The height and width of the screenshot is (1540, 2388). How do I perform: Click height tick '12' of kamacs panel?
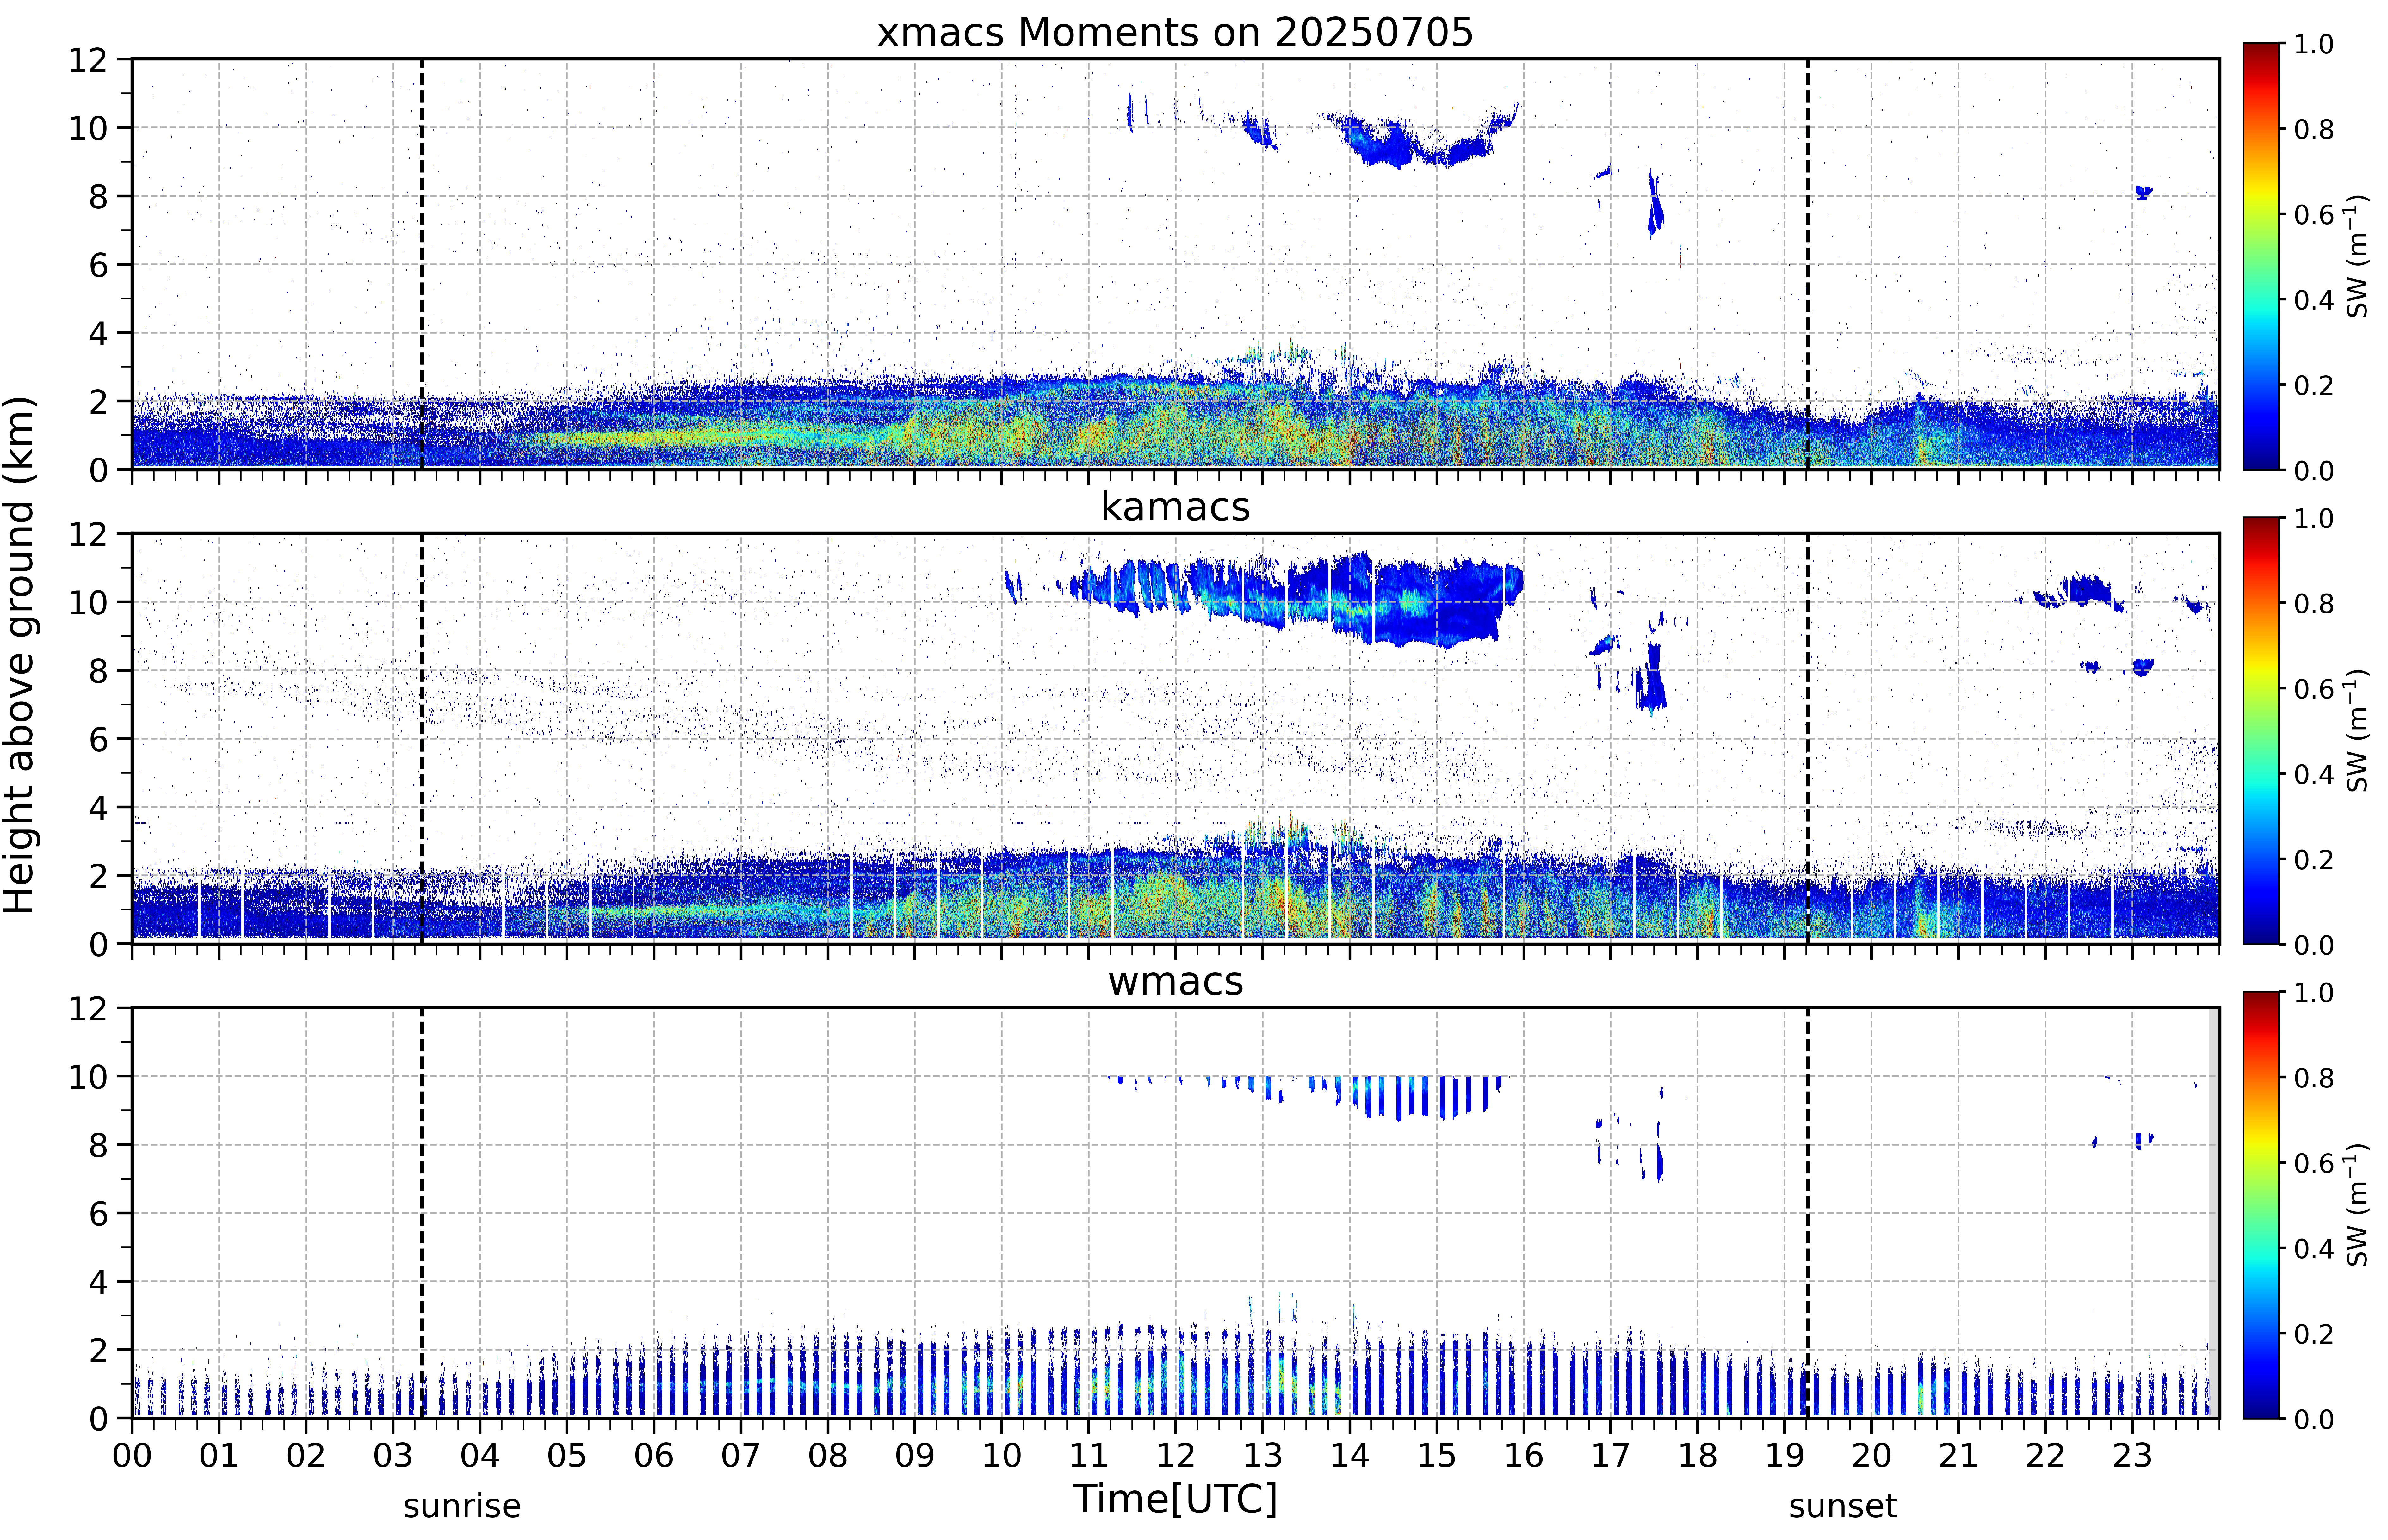(88, 534)
